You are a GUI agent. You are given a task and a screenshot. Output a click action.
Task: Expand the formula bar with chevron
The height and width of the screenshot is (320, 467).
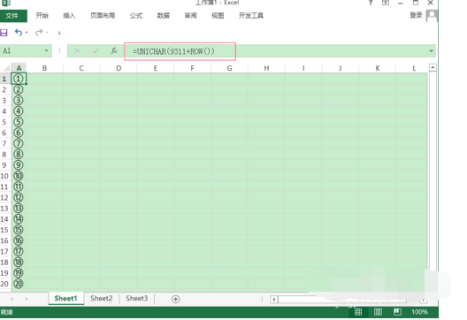click(431, 51)
